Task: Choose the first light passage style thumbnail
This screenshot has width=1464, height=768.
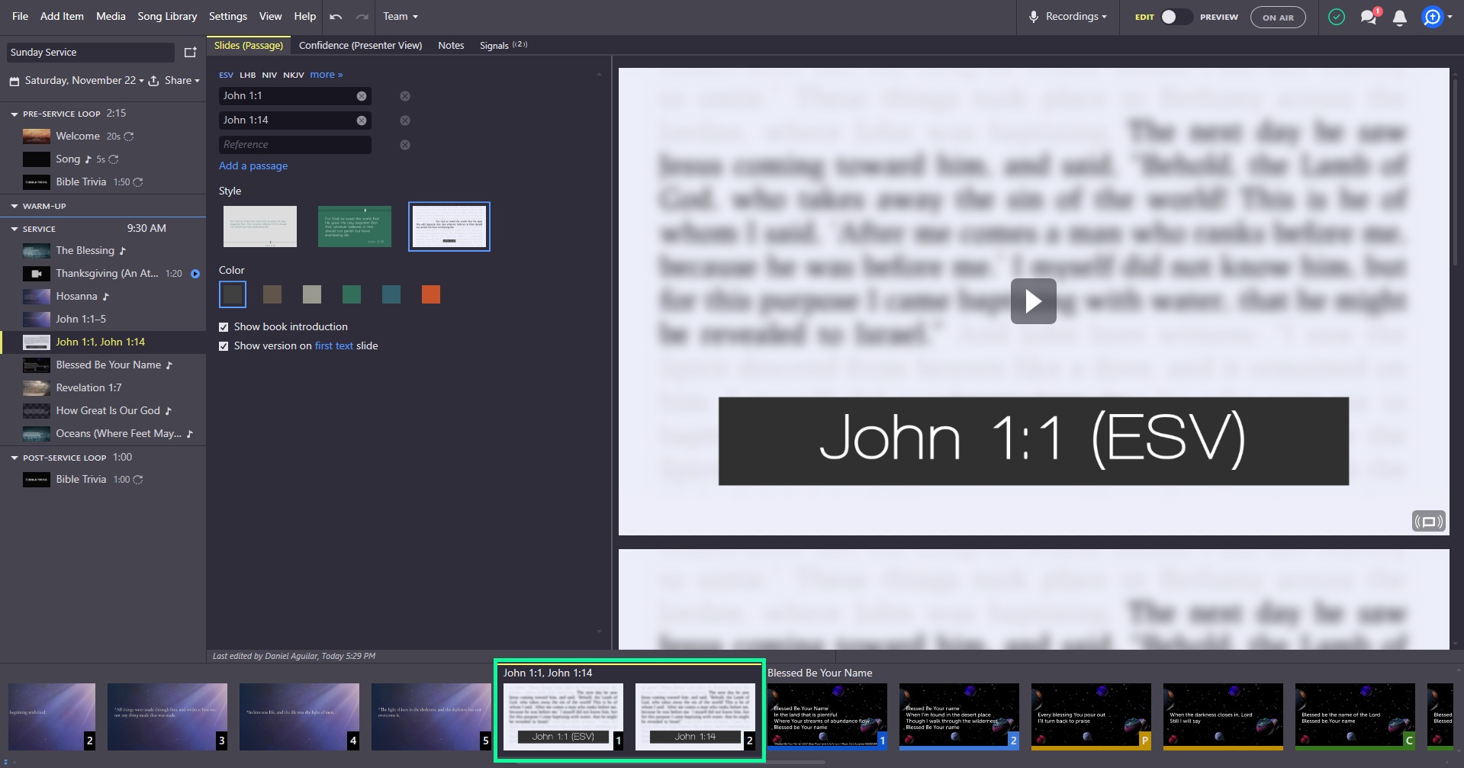Action: pyautogui.click(x=260, y=227)
